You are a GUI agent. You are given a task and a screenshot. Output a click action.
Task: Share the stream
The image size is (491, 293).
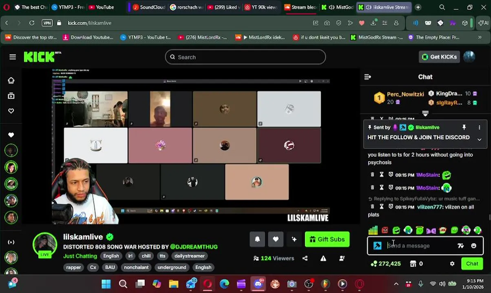tap(305, 258)
